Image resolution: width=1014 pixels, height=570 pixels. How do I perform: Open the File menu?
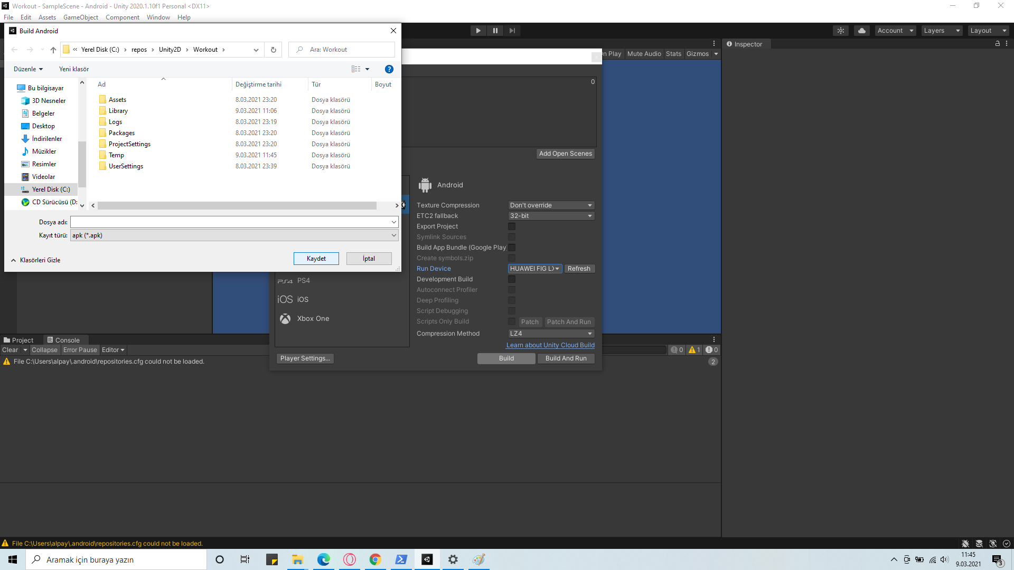8,17
